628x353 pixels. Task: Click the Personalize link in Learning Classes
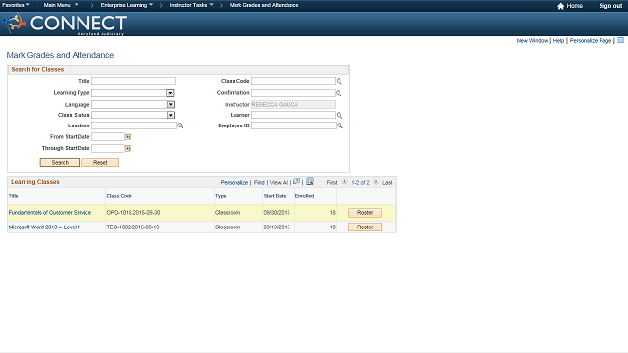pos(235,183)
